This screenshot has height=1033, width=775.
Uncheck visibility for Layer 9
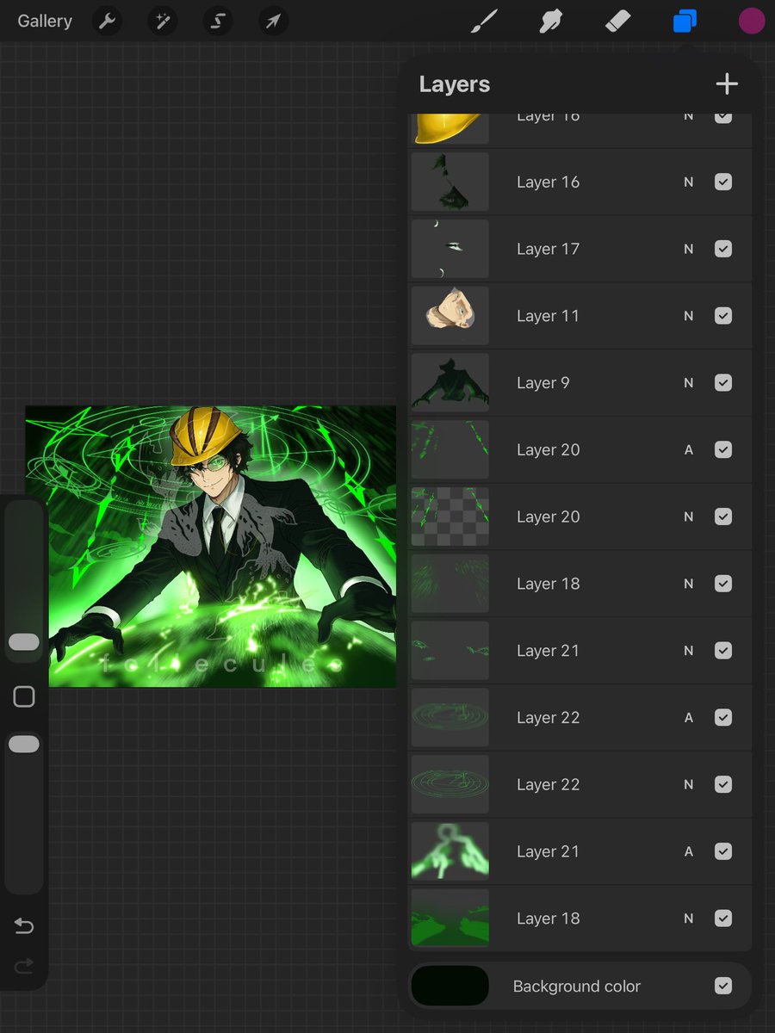pos(723,383)
